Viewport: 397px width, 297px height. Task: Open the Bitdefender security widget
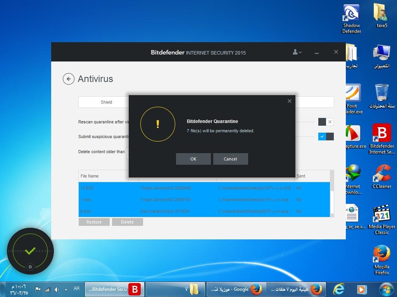(30, 251)
